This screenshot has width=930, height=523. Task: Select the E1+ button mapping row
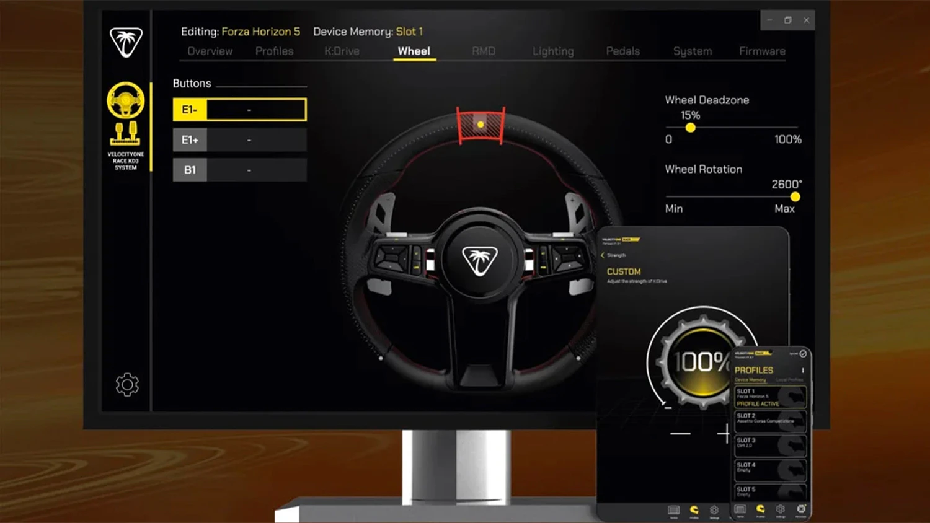pyautogui.click(x=239, y=140)
